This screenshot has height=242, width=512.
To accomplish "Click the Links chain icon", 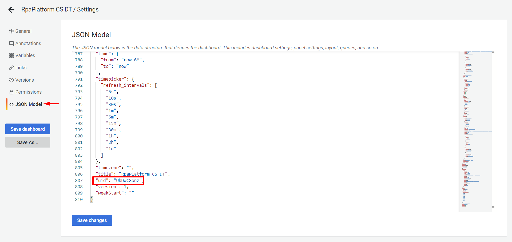I will [x=11, y=68].
